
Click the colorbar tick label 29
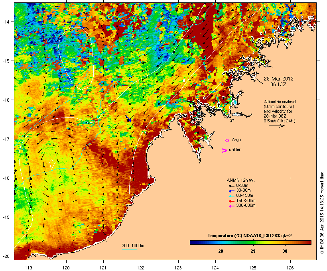pos(253,251)
